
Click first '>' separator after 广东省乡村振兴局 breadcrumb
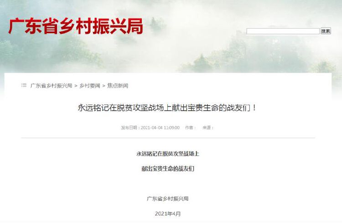(76, 86)
